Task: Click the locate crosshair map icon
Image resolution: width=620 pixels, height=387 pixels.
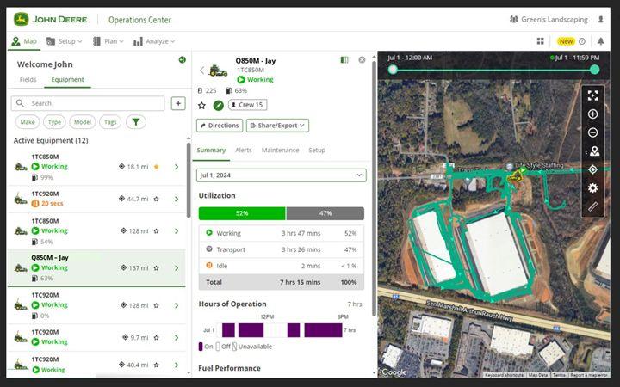Action: click(592, 169)
